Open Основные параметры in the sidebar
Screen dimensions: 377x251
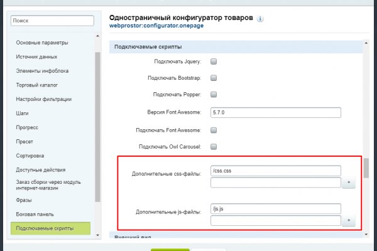pyautogui.click(x=42, y=43)
